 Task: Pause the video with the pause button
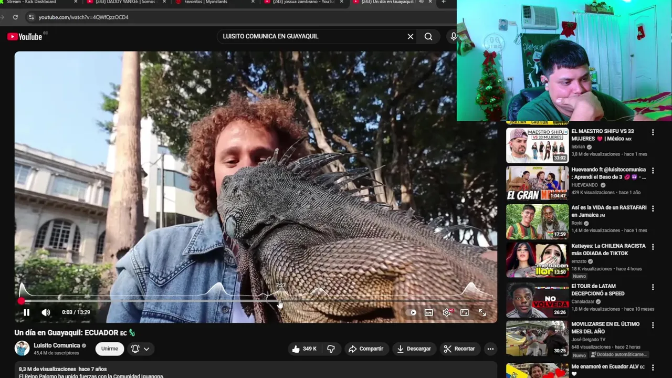click(26, 312)
